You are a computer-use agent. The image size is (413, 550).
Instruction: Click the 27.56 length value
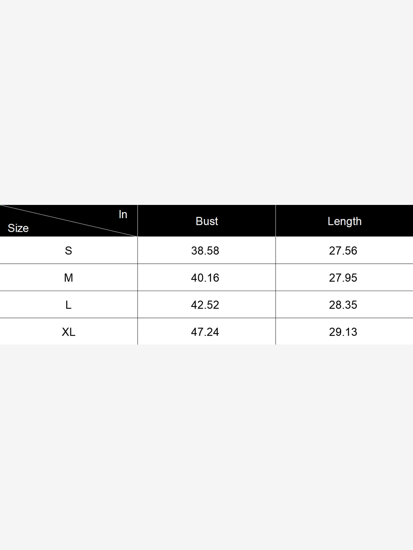pyautogui.click(x=343, y=251)
